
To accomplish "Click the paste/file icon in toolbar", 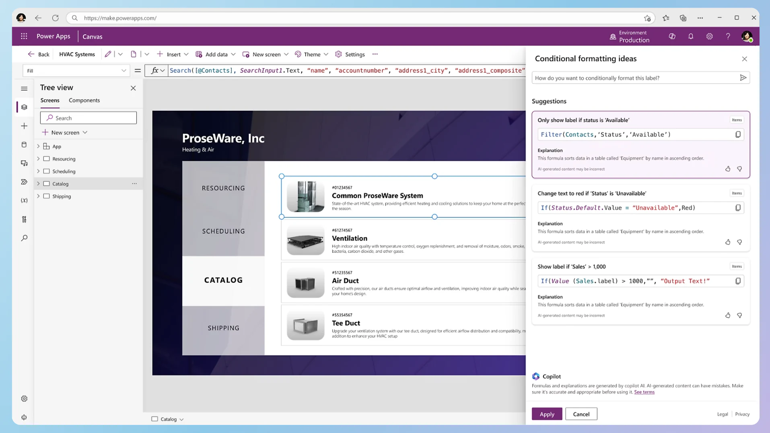I will [x=134, y=54].
